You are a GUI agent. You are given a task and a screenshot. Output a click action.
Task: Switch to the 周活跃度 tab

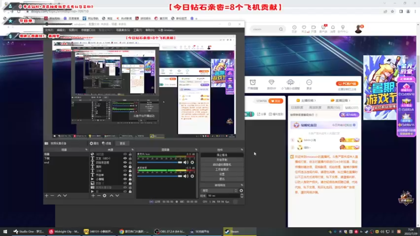tap(315, 108)
